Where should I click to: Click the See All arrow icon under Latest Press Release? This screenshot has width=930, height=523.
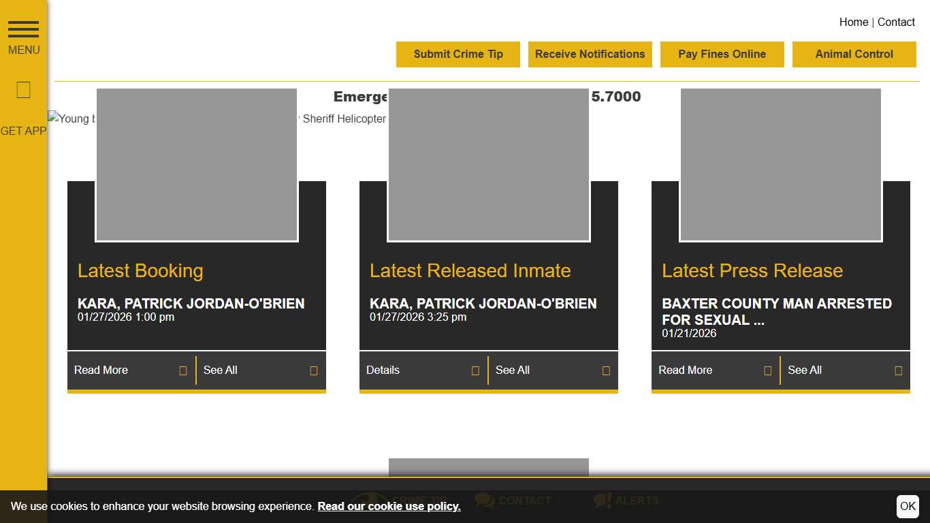tap(898, 371)
